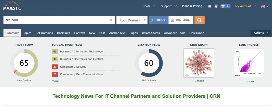
Task: Click the CITATION FLOW heading
Action: pos(149,45)
